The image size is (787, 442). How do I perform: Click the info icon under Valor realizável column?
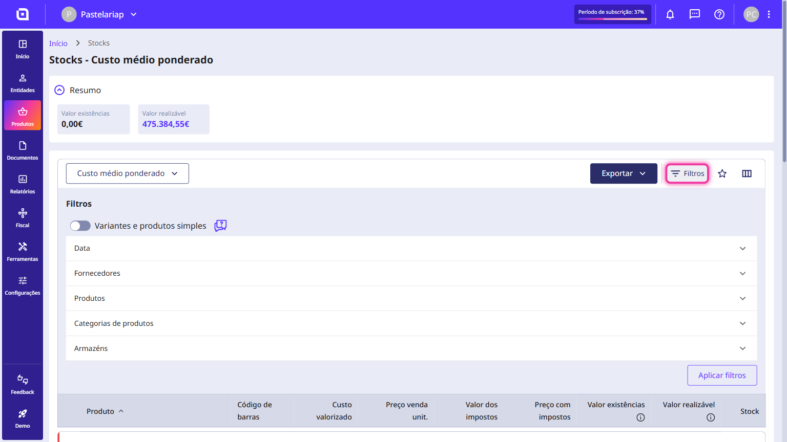coord(711,417)
